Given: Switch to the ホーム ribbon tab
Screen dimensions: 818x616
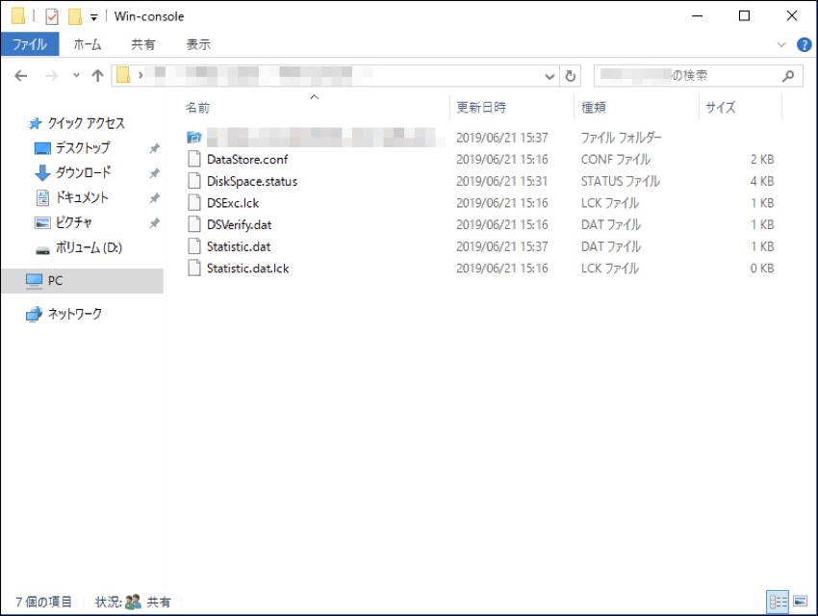Looking at the screenshot, I should [88, 44].
